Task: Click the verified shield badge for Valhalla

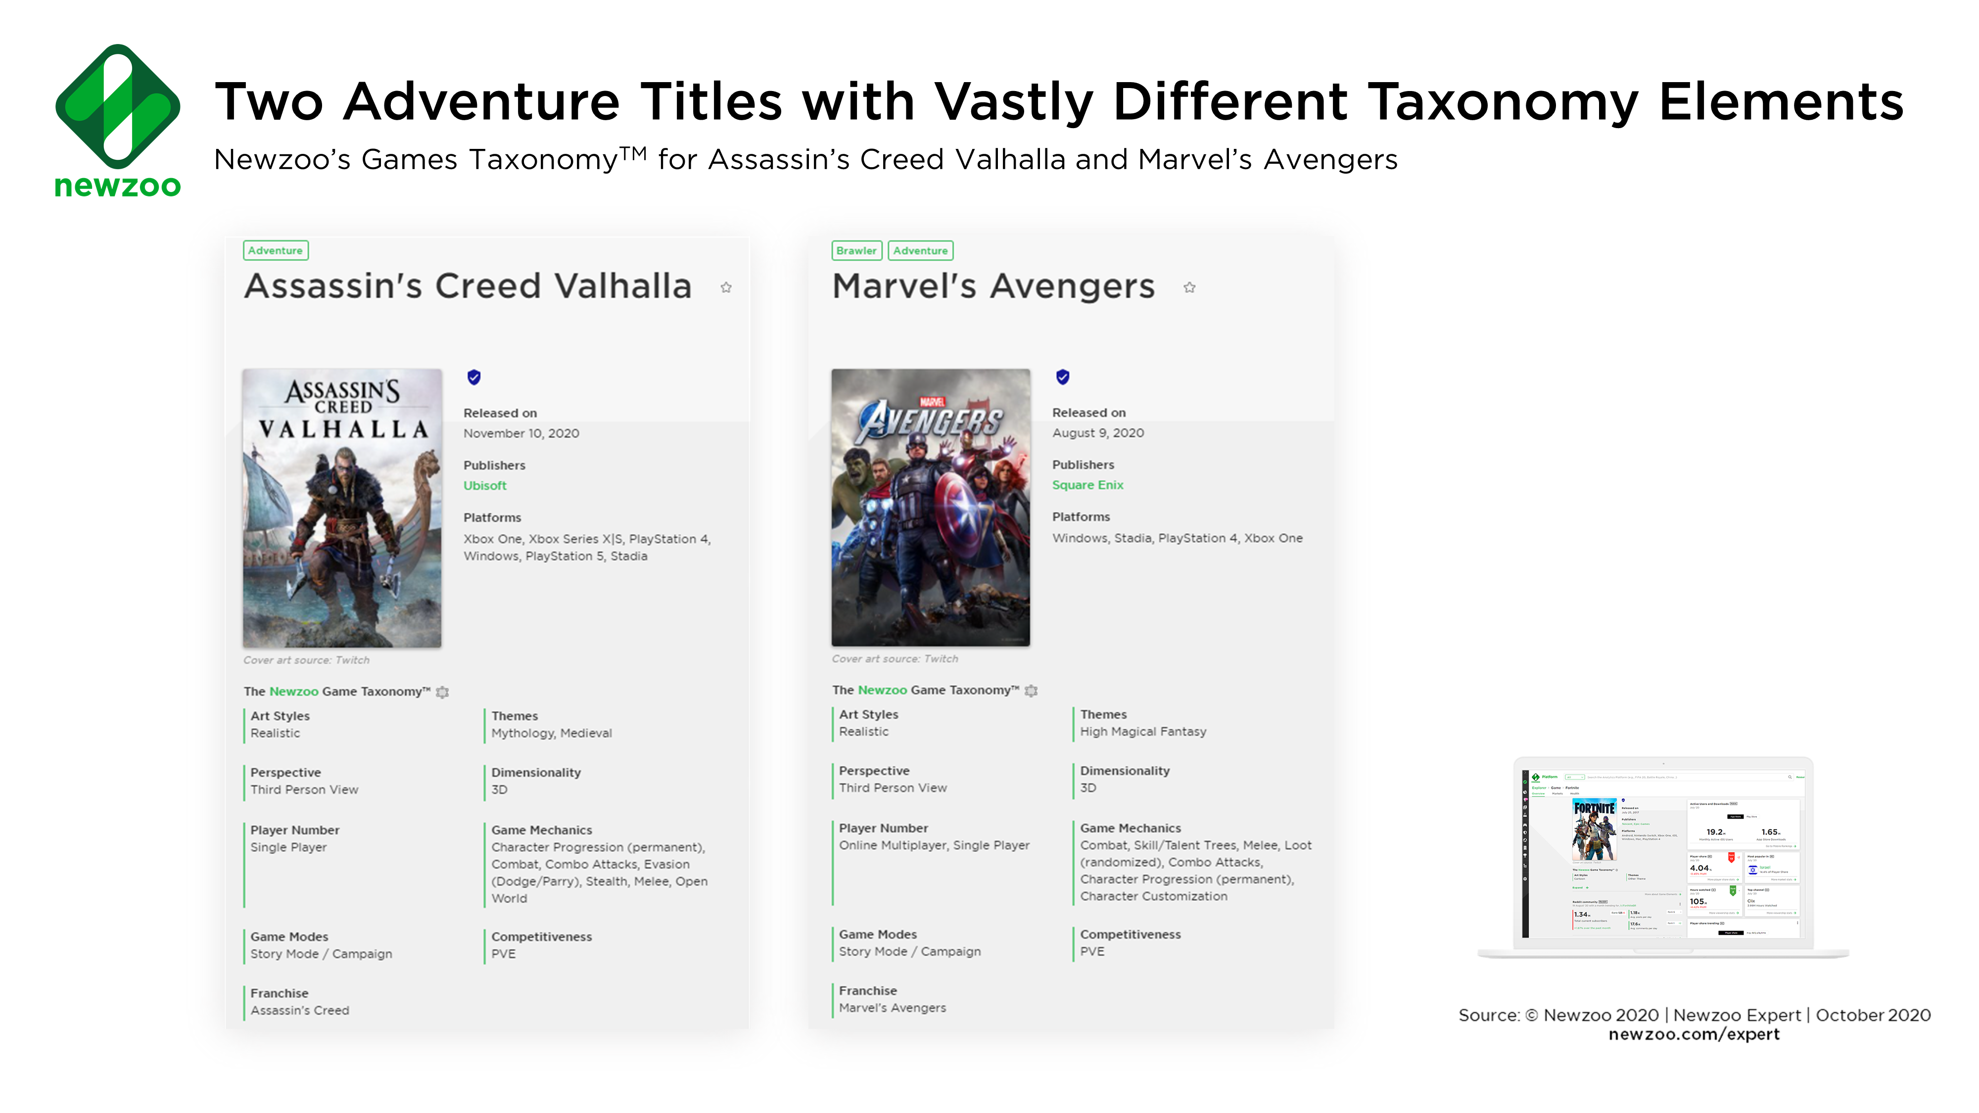Action: pyautogui.click(x=474, y=377)
